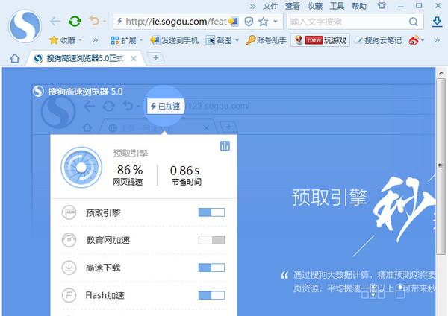Open the 收藏 favorites star button
This screenshot has height=316, width=448.
coord(63,40)
